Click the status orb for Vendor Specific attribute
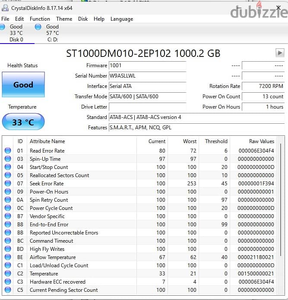Image resolution: width=288 pixels, height=300 pixels. [8, 216]
